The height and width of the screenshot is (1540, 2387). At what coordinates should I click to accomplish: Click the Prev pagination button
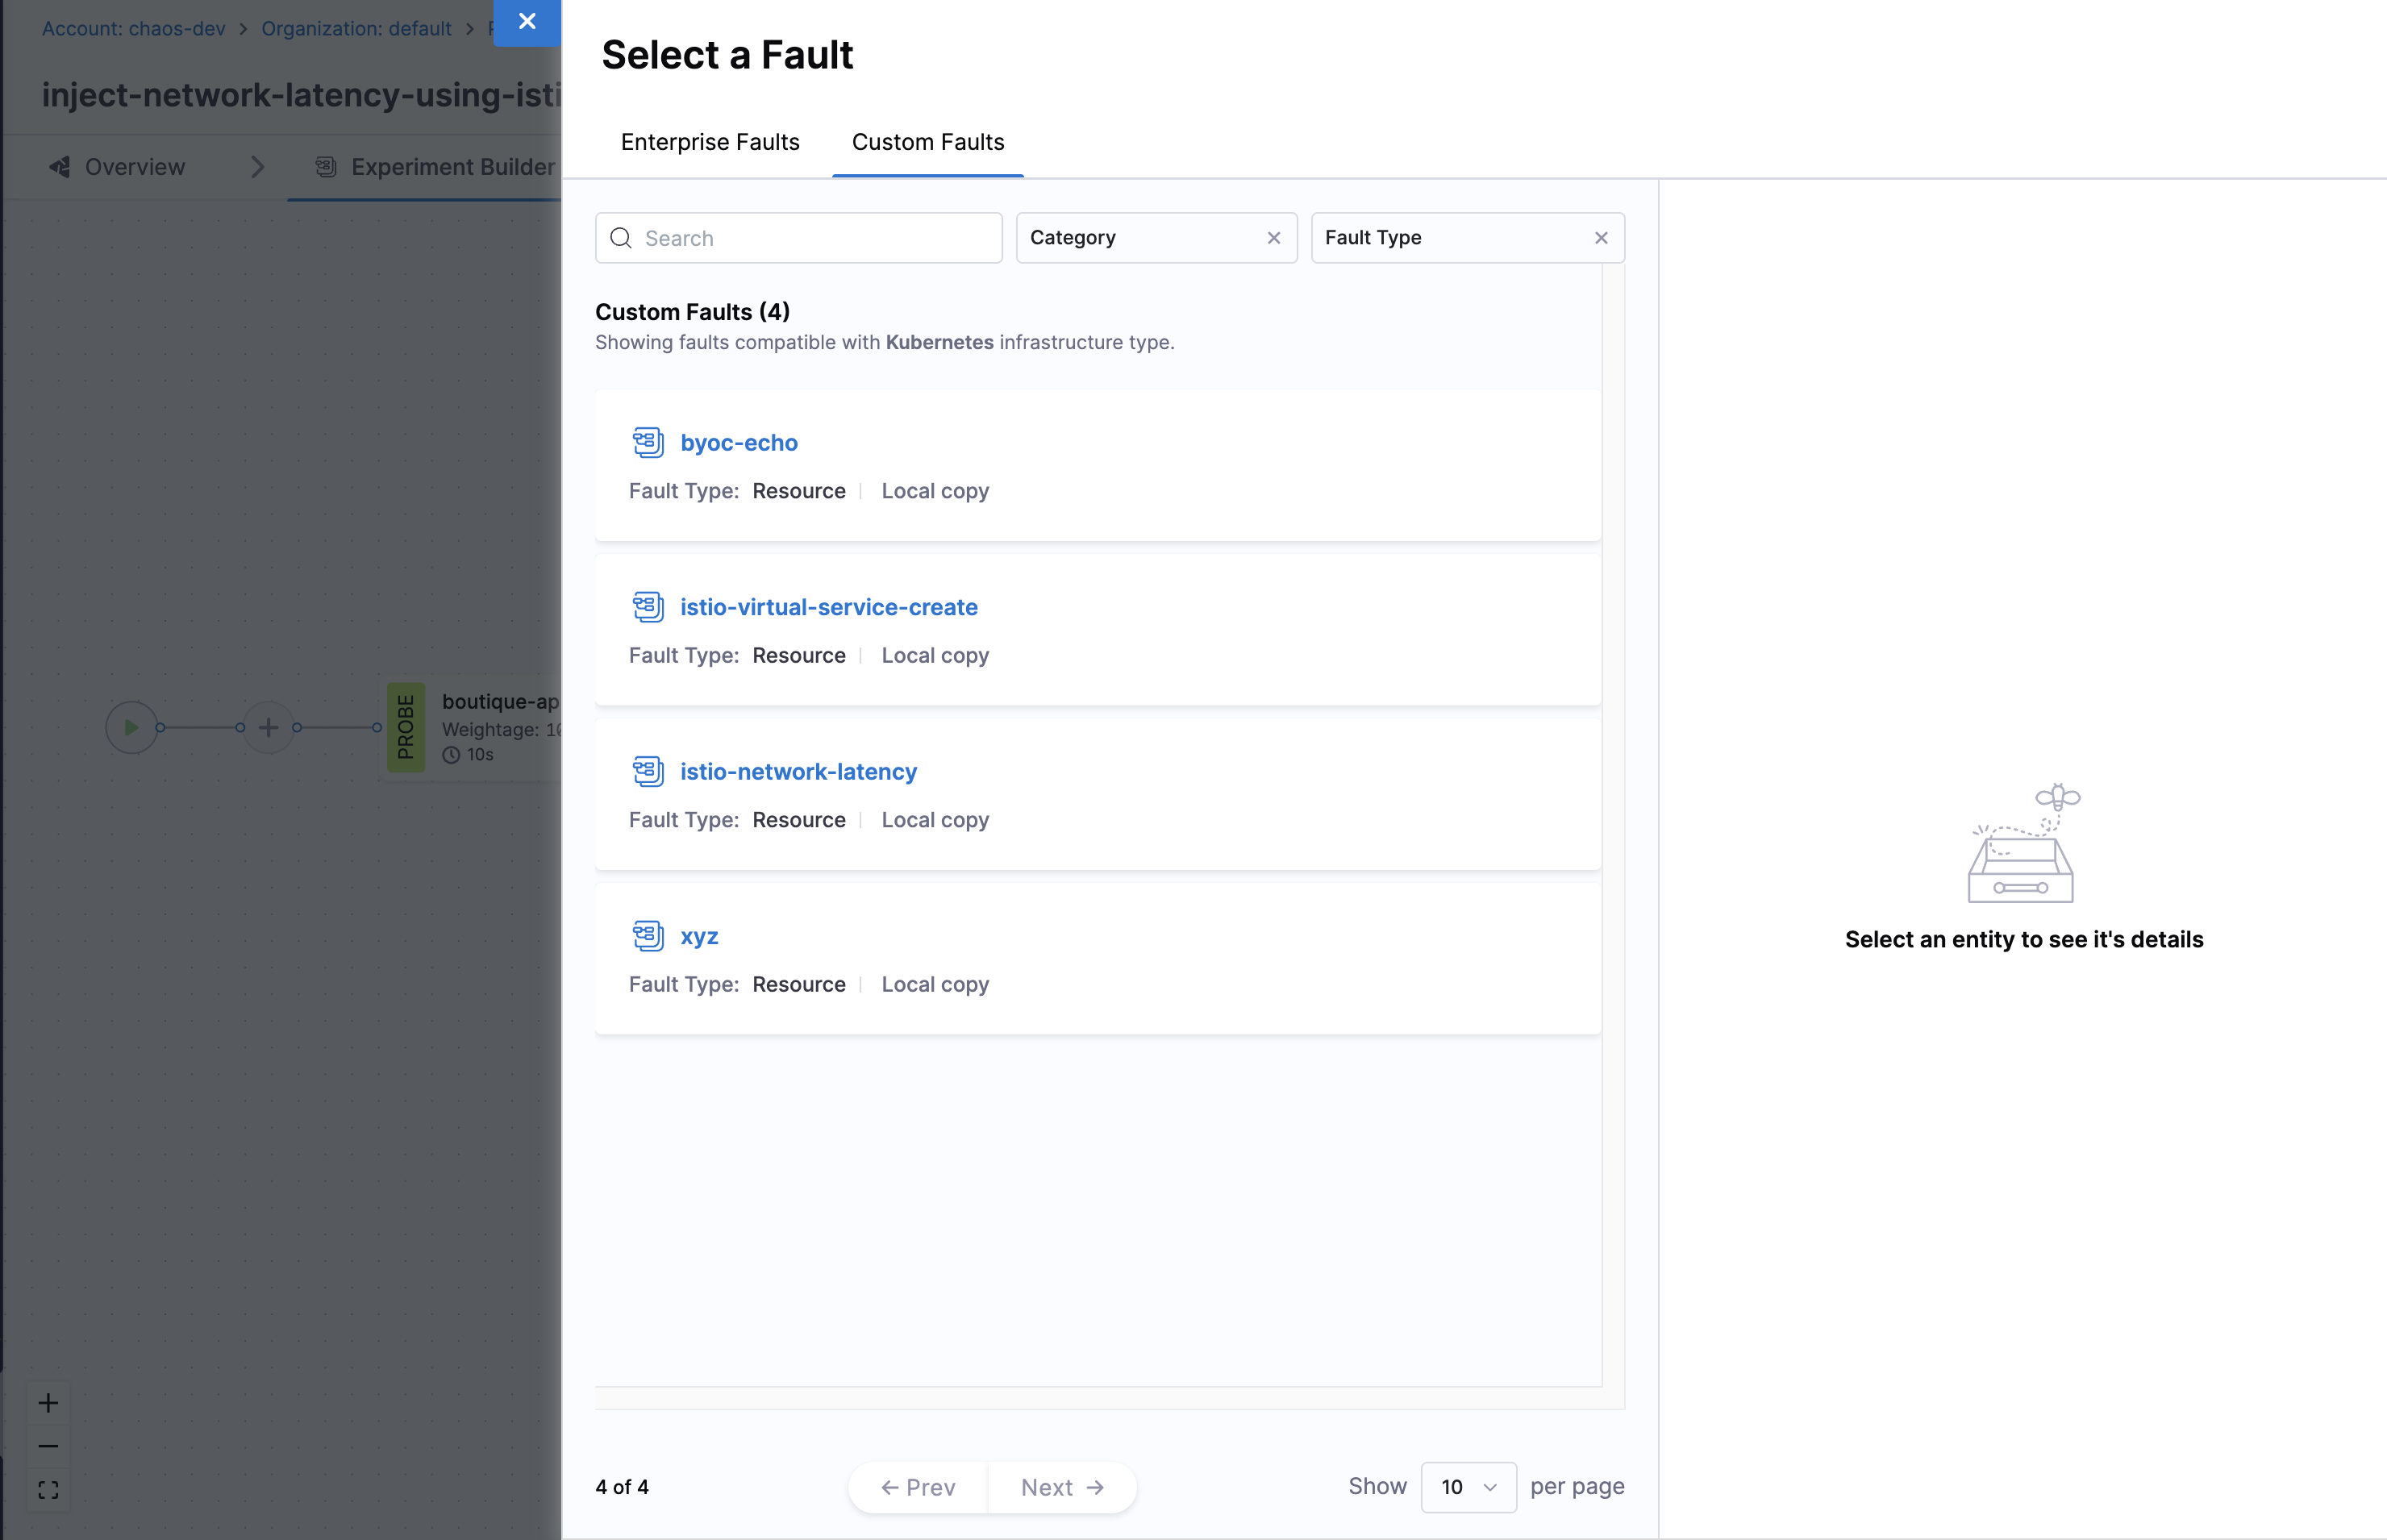point(918,1487)
